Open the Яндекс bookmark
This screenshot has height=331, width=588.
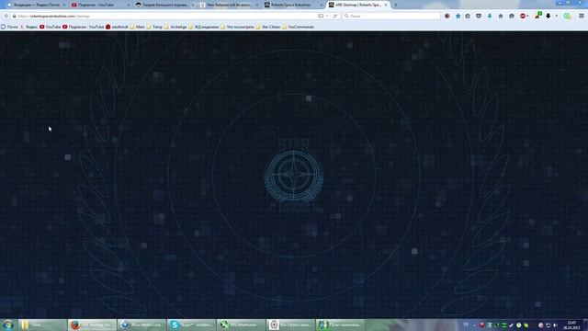coord(28,27)
